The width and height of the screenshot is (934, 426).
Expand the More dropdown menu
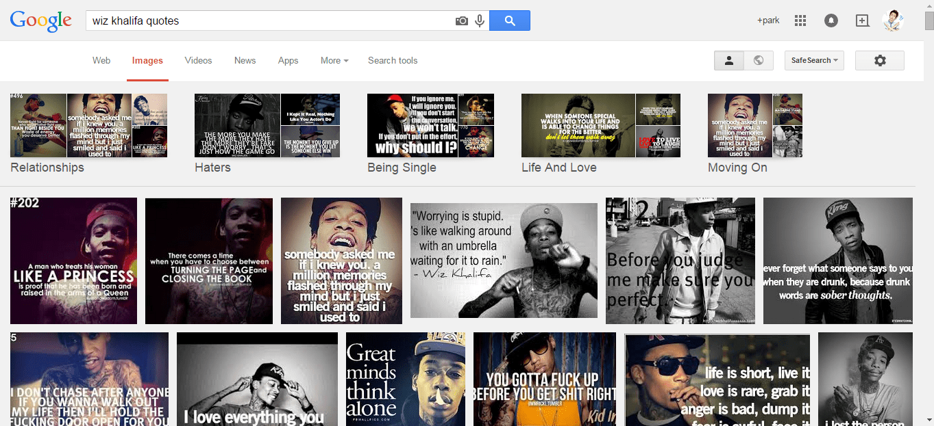tap(334, 60)
